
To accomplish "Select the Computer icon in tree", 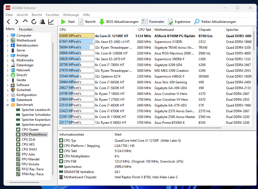I will pyautogui.click(x=13, y=35).
